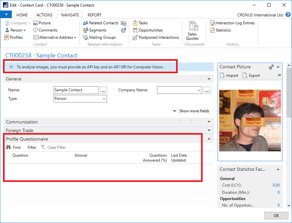Screen dimensions: 292x223
Task: Click the ellipsis button next to Name
Action: pyautogui.click(x=103, y=90)
